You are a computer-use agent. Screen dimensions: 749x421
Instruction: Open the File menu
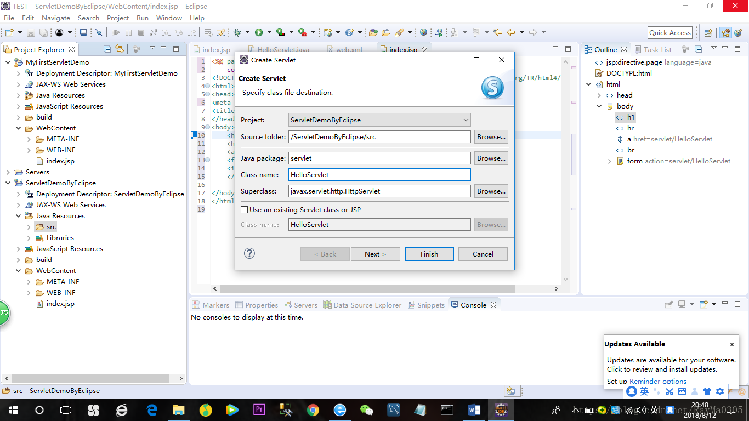tap(9, 18)
